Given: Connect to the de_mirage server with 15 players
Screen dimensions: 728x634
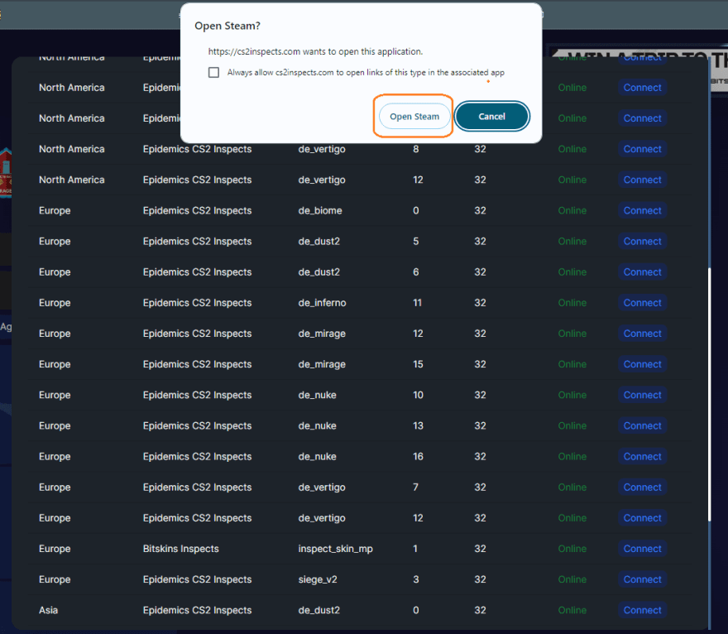Looking at the screenshot, I should coord(642,364).
